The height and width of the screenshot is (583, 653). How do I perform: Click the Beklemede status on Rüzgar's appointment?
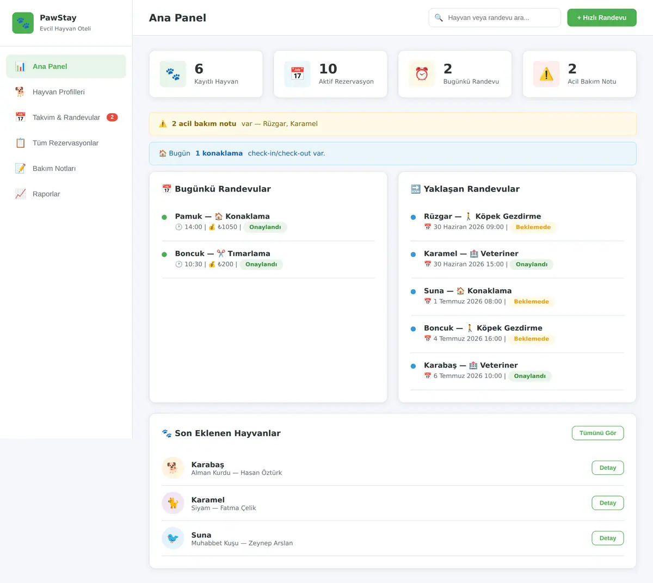(533, 227)
